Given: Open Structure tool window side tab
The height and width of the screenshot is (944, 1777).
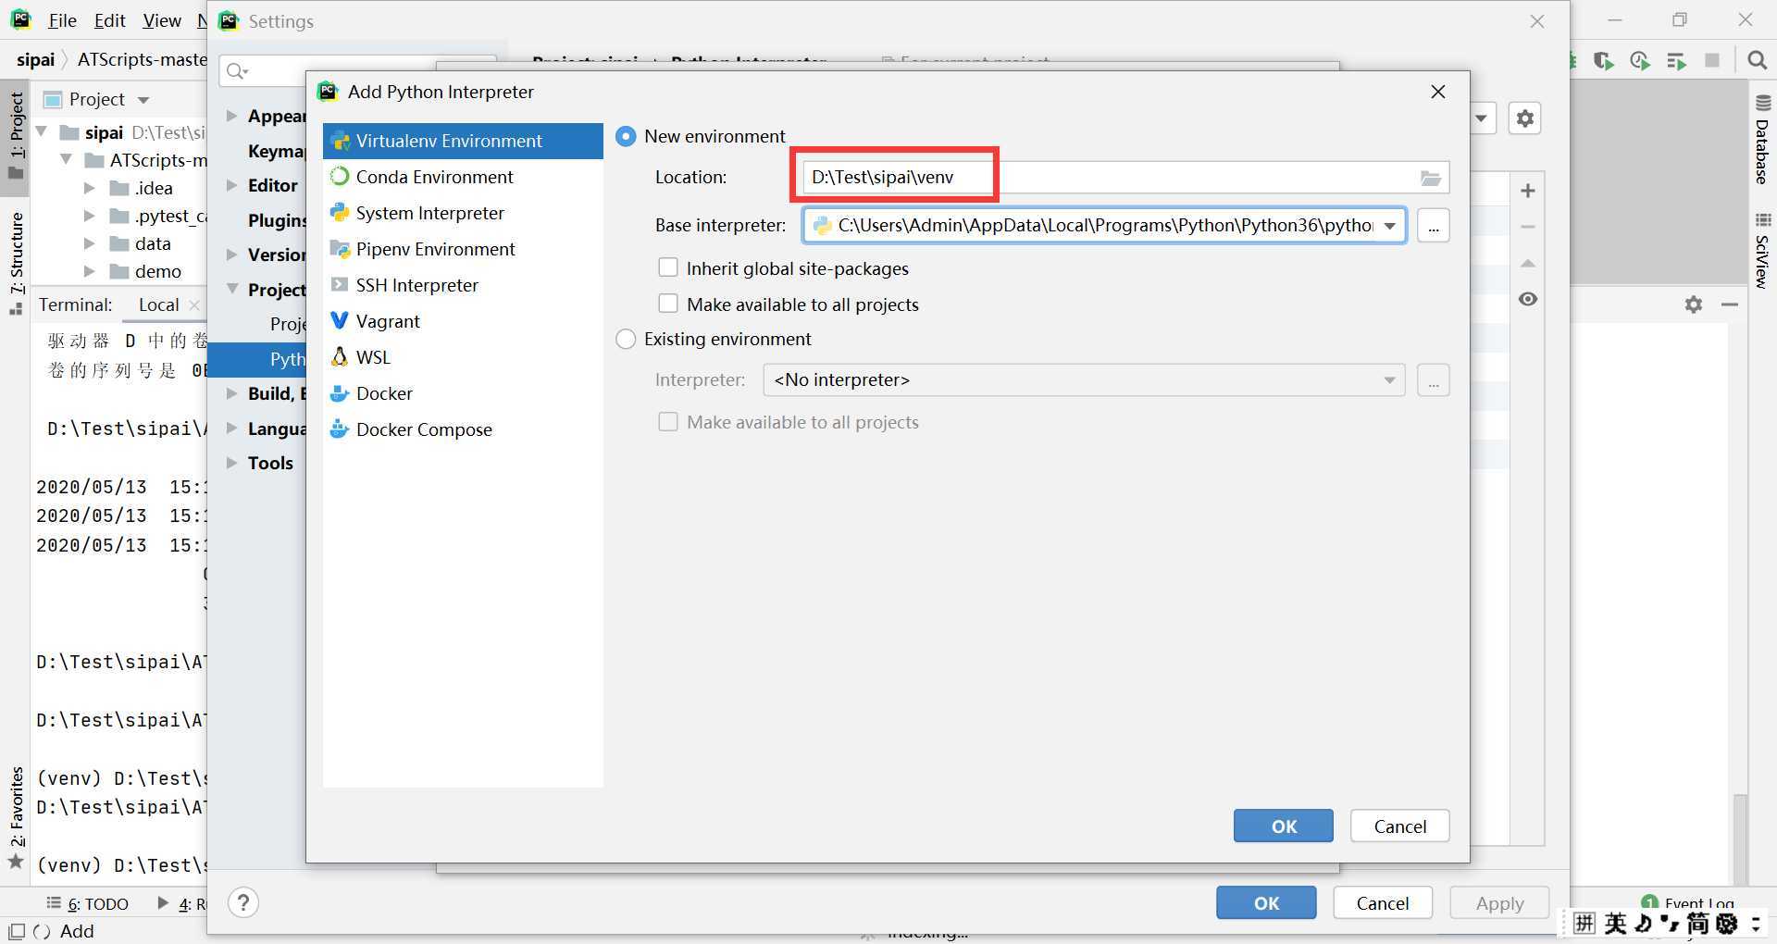Looking at the screenshot, I should (16, 263).
